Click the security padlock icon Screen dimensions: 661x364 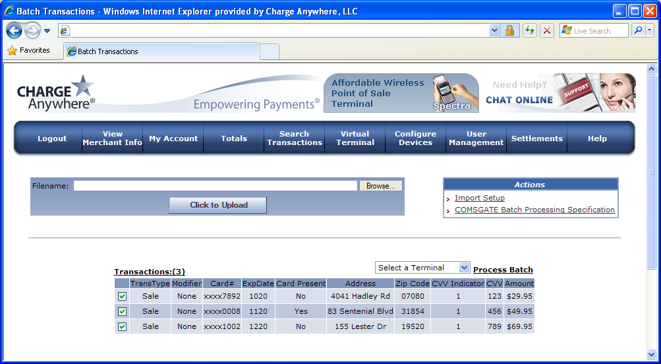pos(509,30)
